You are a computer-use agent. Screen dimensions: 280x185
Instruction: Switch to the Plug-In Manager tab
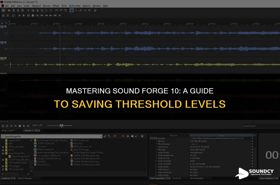click(x=25, y=178)
